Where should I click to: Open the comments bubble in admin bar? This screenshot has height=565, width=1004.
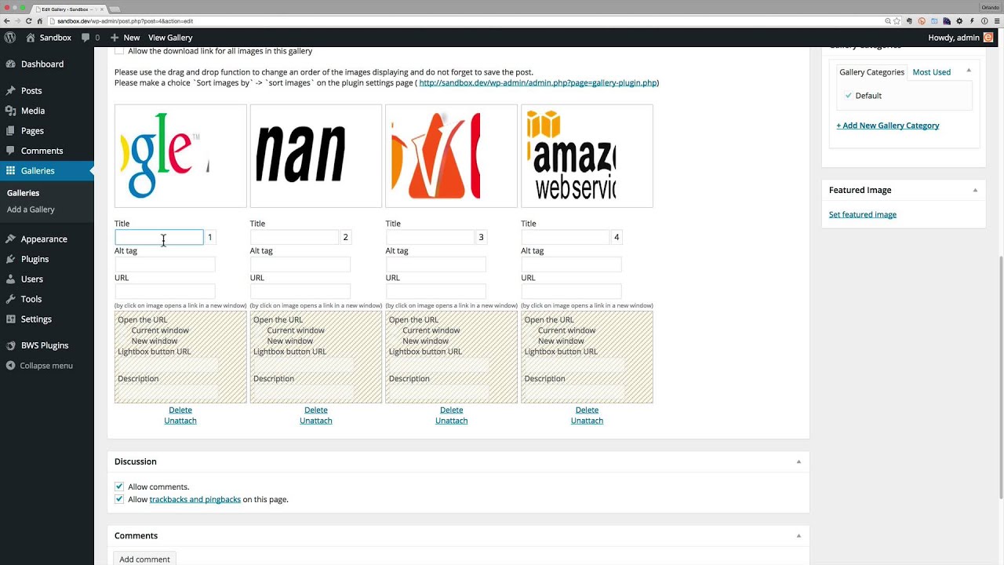(x=85, y=37)
